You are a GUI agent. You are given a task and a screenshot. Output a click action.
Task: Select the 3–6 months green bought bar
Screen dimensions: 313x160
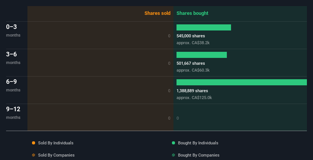[202, 55]
